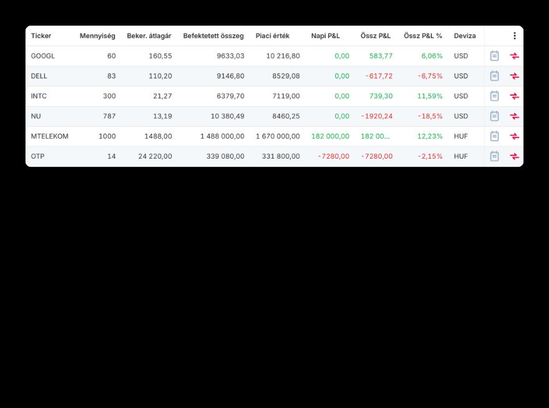Click invested amount 6379,70
Screen dimensions: 549x408
230,96
